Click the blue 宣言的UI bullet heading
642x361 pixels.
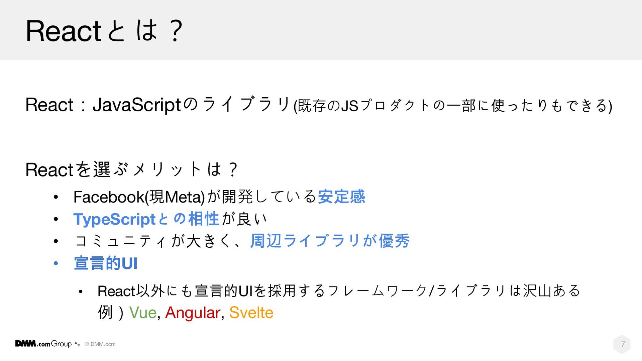pyautogui.click(x=106, y=263)
